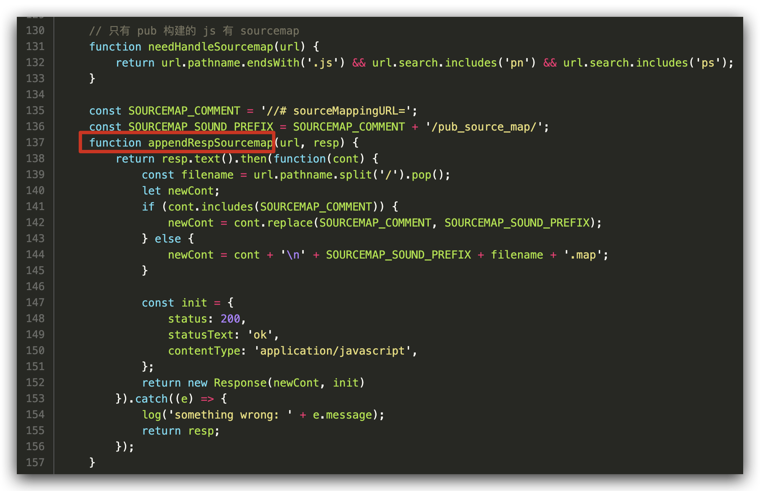The height and width of the screenshot is (491, 760).
Task: Click line number 157 in the gutter
Action: tap(35, 463)
